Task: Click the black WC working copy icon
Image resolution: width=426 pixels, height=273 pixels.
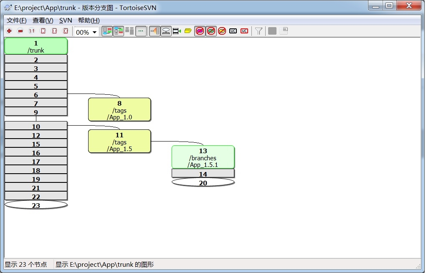Action: (233, 31)
